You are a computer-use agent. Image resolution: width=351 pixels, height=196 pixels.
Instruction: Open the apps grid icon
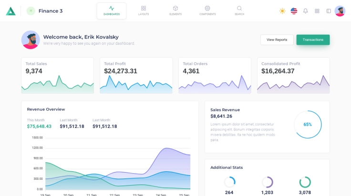pyautogui.click(x=317, y=11)
